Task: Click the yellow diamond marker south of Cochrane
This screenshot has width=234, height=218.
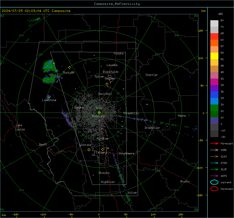Action: point(89,150)
